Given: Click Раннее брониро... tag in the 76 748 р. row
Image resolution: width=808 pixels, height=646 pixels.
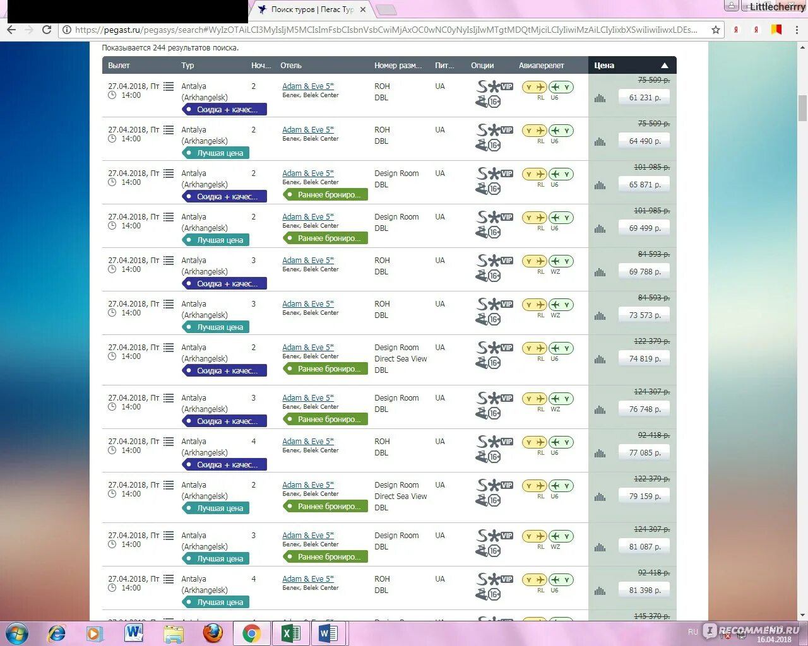Looking at the screenshot, I should click(325, 420).
